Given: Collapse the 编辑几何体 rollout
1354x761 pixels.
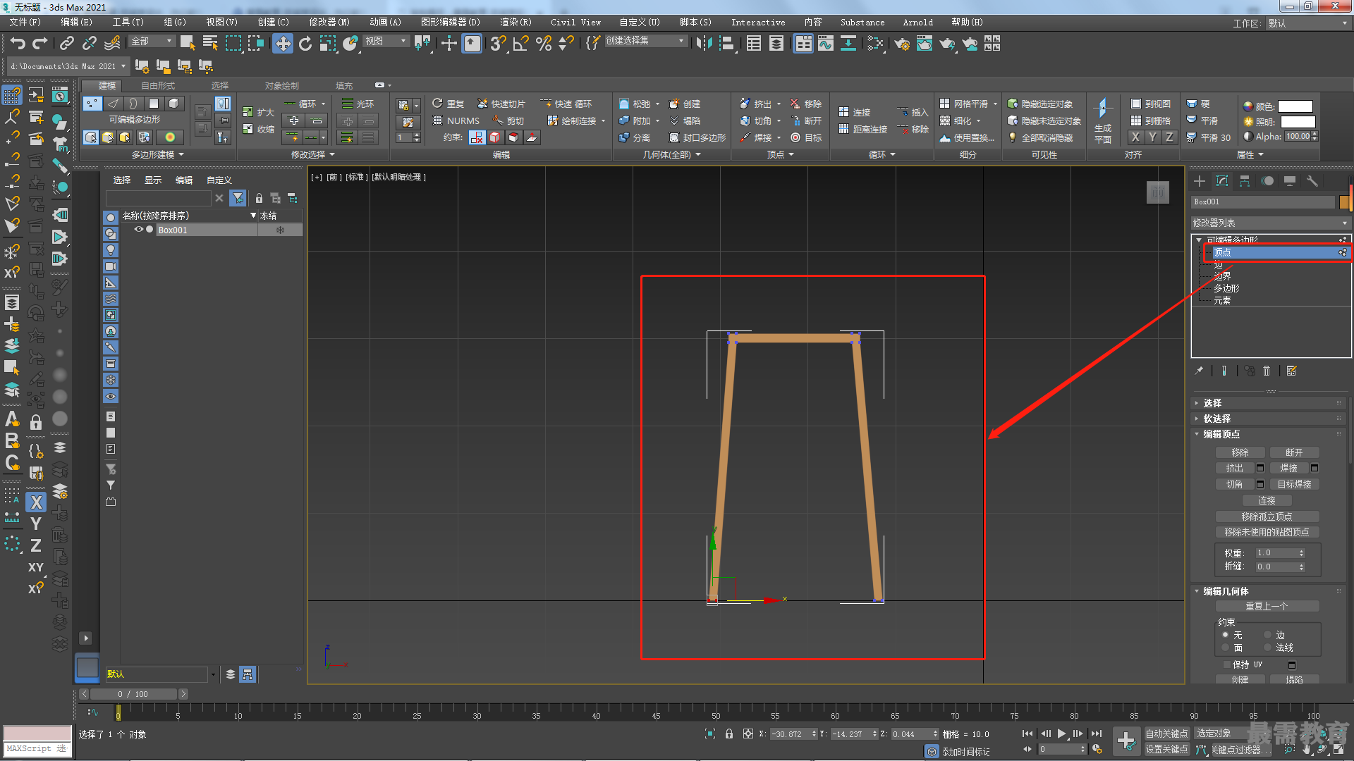Looking at the screenshot, I should click(1269, 591).
